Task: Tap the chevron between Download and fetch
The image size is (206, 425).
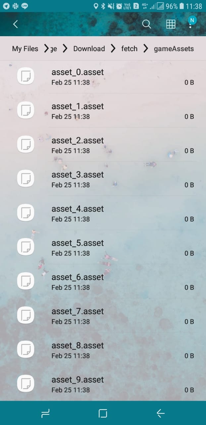Action: pyautogui.click(x=113, y=48)
